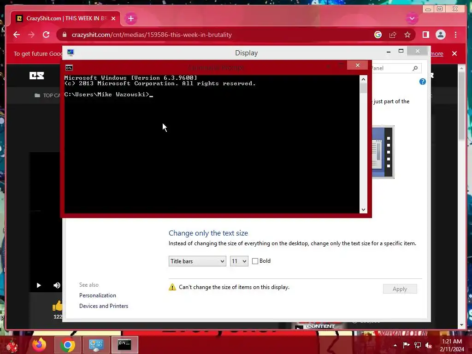Open Chrome side panel
This screenshot has width=472, height=354.
click(x=425, y=35)
